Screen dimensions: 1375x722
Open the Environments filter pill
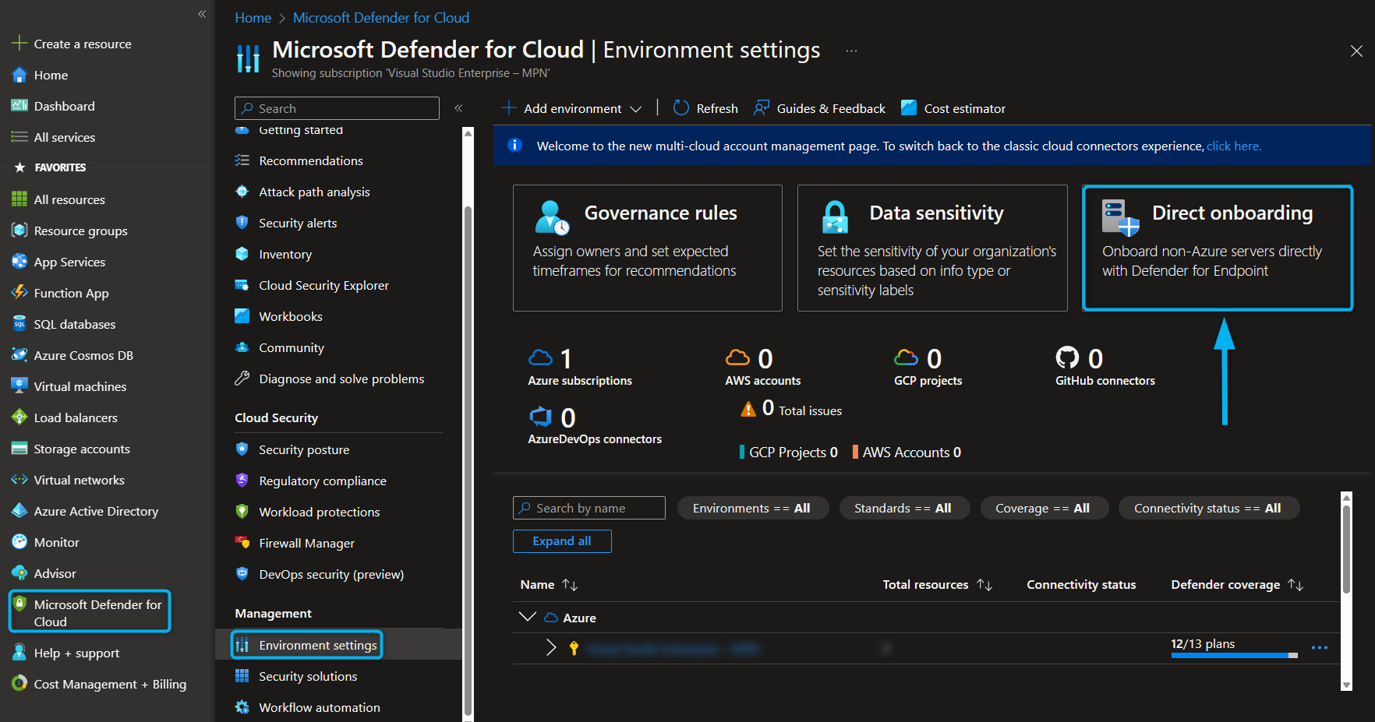click(751, 508)
